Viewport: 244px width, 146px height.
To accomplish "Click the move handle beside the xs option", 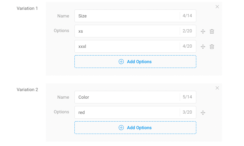I will [x=203, y=31].
